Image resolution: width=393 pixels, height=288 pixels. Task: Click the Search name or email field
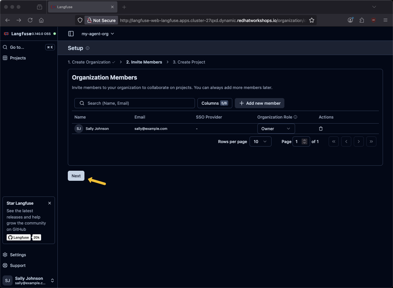click(x=135, y=103)
